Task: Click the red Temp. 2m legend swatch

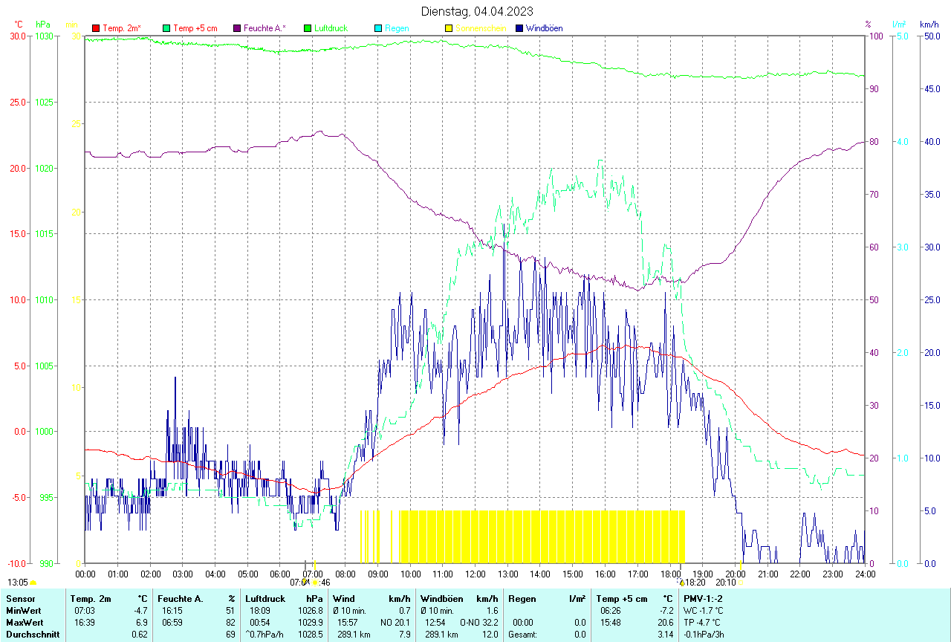Action: 95,28
